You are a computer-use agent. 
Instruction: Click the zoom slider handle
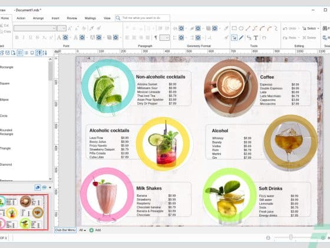pyautogui.click(x=291, y=237)
